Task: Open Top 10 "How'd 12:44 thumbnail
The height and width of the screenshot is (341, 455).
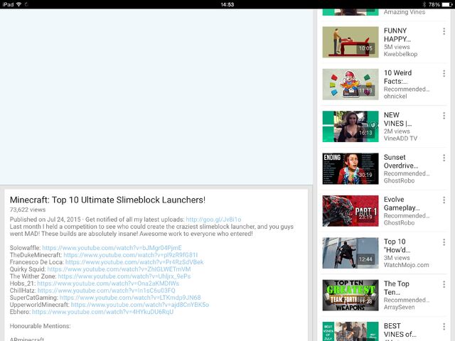Action: [x=350, y=253]
